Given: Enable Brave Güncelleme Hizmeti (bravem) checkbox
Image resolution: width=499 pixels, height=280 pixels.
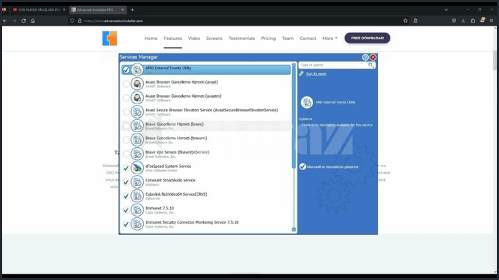Looking at the screenshot, I should point(126,140).
